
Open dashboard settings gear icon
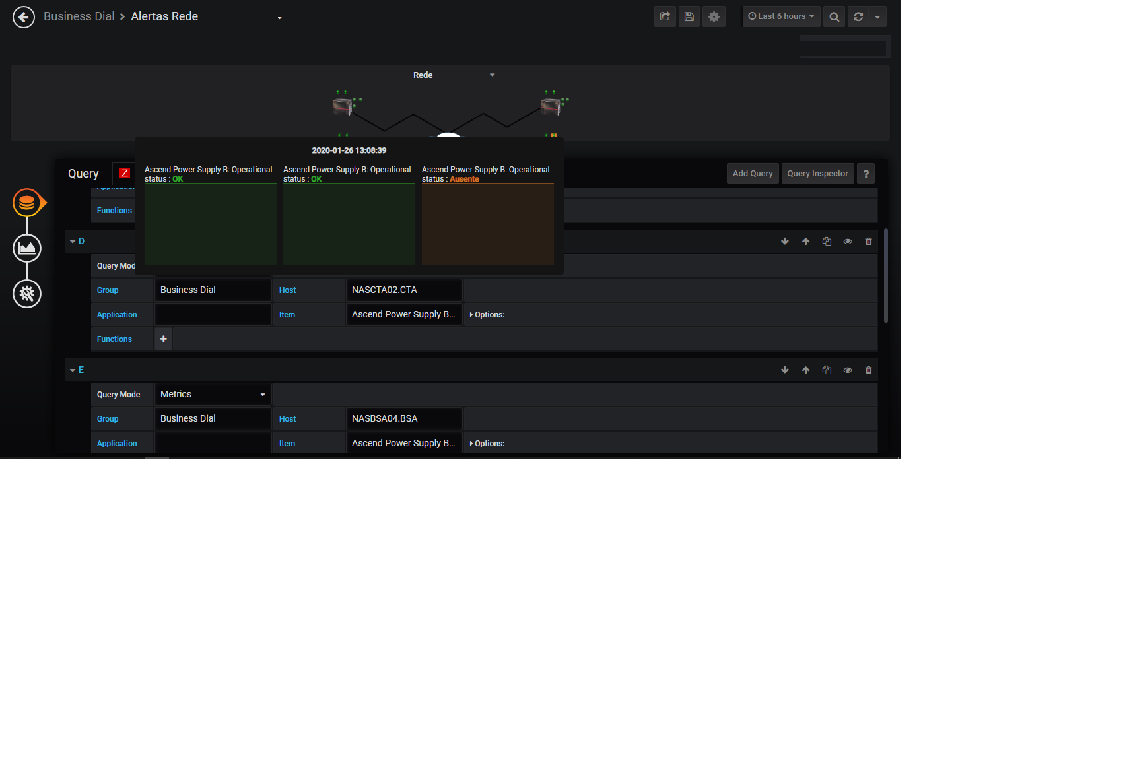coord(714,16)
